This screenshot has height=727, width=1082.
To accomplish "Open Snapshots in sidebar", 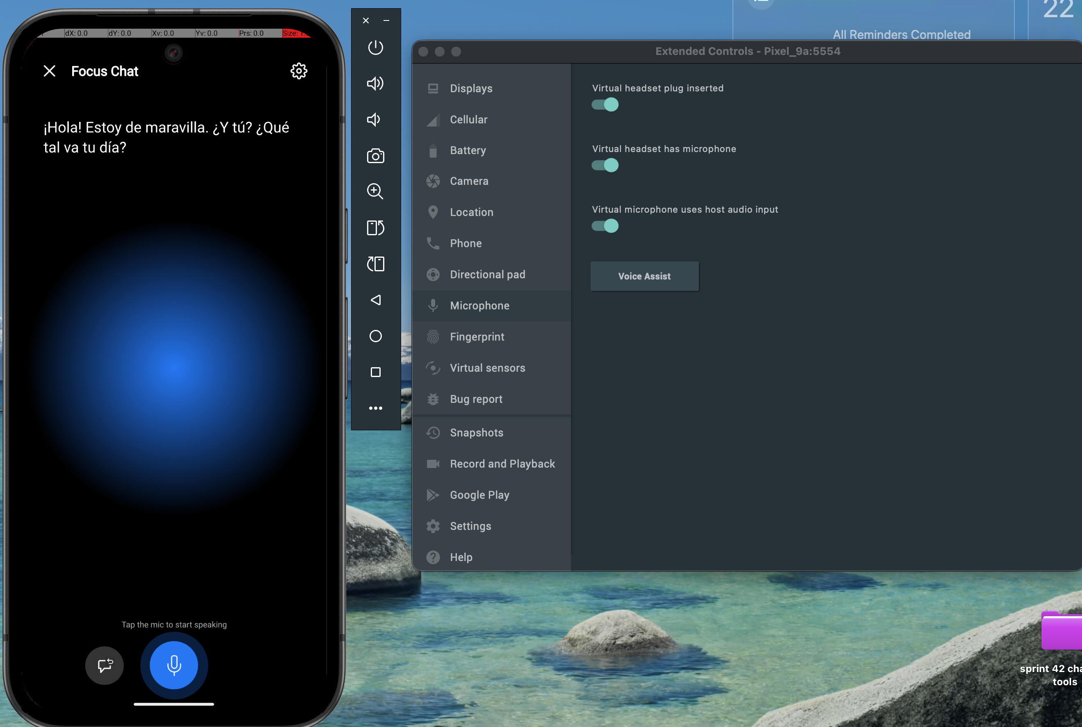I will (x=491, y=433).
